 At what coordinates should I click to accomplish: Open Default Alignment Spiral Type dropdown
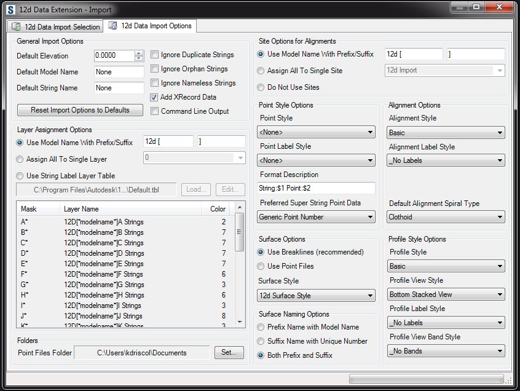446,217
